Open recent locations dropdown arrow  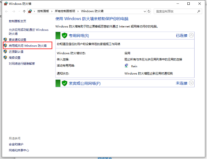click(x=19, y=11)
